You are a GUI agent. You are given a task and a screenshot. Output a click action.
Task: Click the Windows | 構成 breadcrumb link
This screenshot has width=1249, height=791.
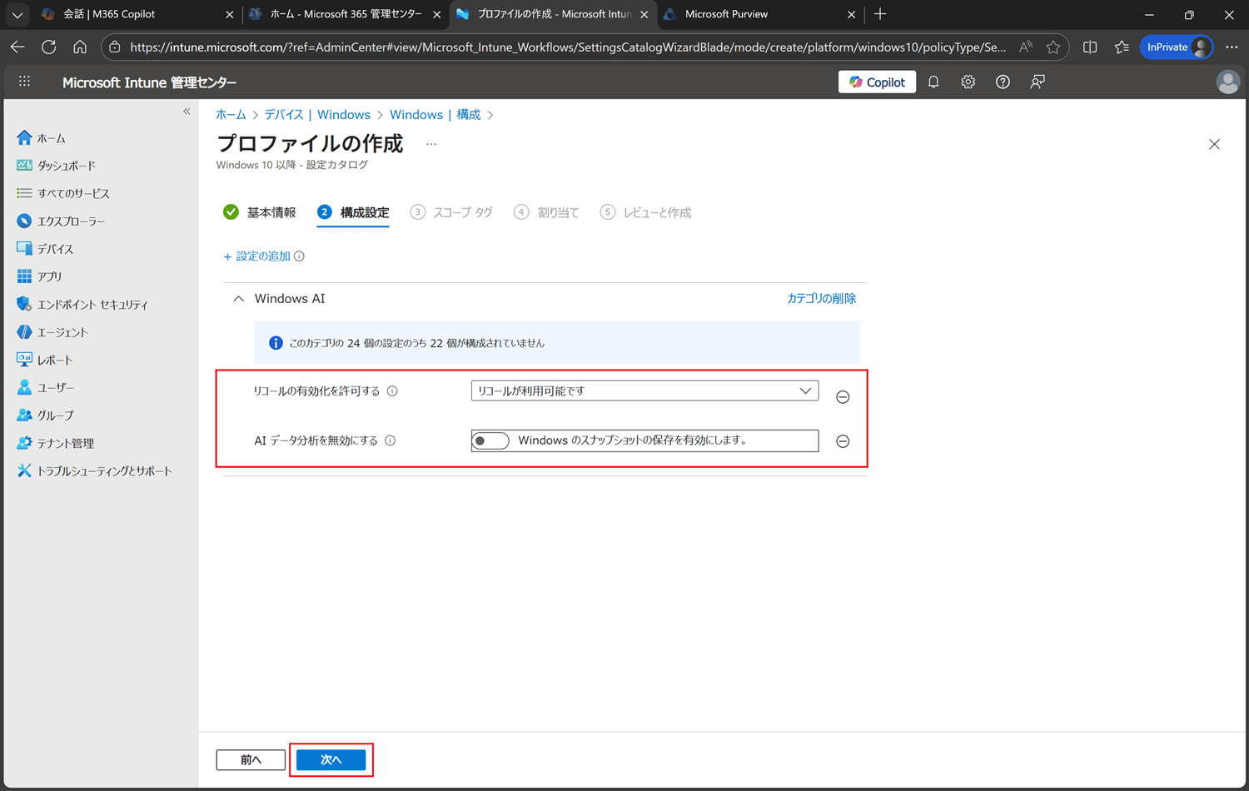[x=435, y=115]
